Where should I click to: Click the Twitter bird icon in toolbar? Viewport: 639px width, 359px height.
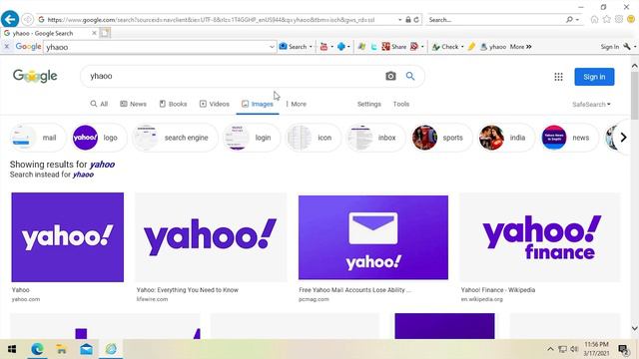pos(373,47)
